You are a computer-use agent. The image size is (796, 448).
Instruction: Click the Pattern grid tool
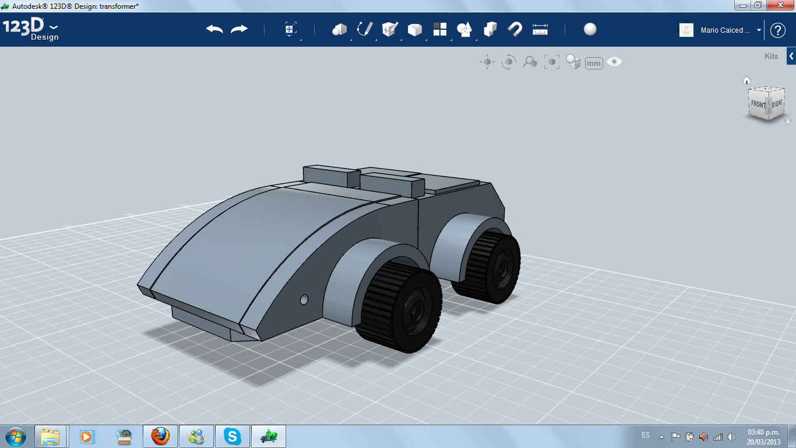439,29
